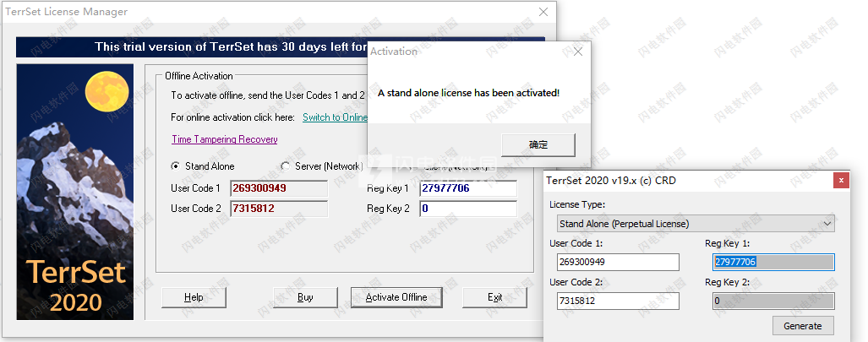This screenshot has width=868, height=342.
Task: Click the keygen Reg Key 1 output field
Action: (773, 263)
